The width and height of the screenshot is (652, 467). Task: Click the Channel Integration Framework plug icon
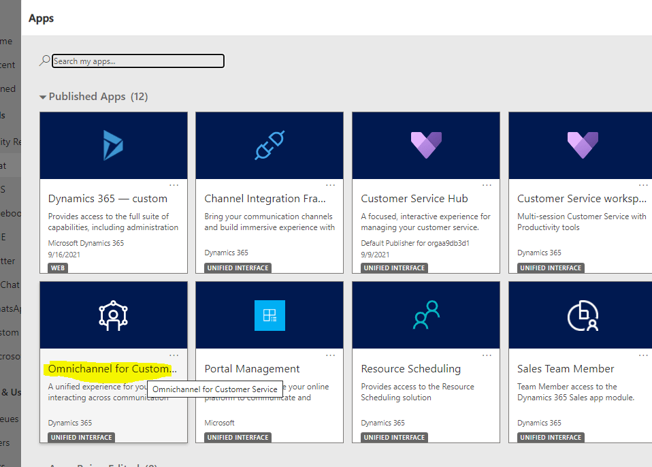coord(270,146)
